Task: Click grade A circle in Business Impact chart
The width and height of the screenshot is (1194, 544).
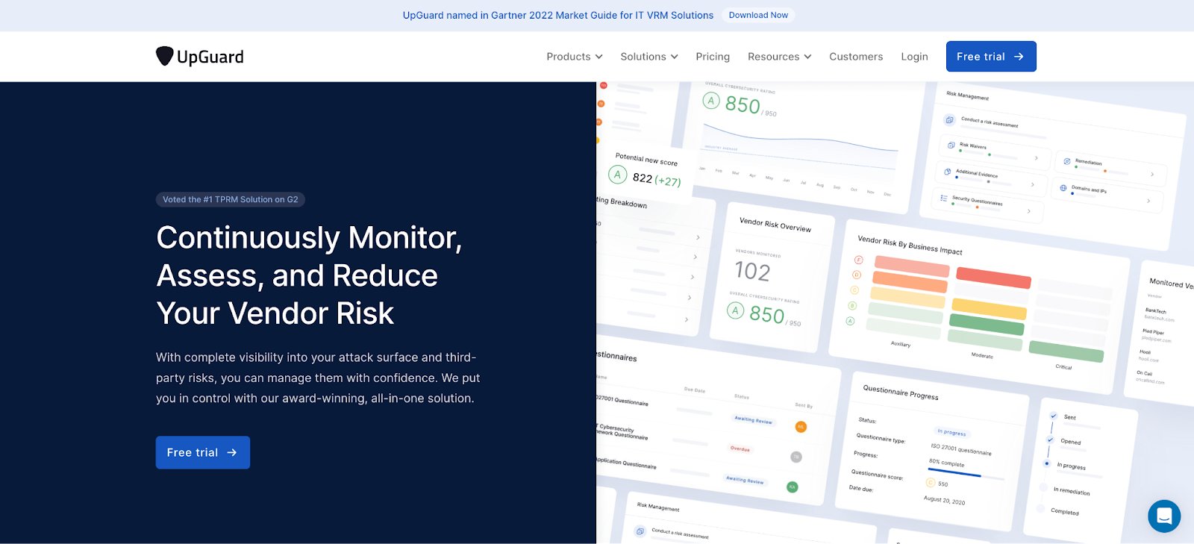Action: 850,321
